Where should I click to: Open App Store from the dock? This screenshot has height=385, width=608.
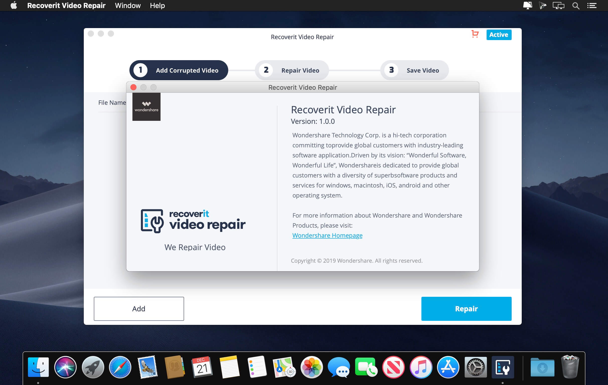click(448, 367)
